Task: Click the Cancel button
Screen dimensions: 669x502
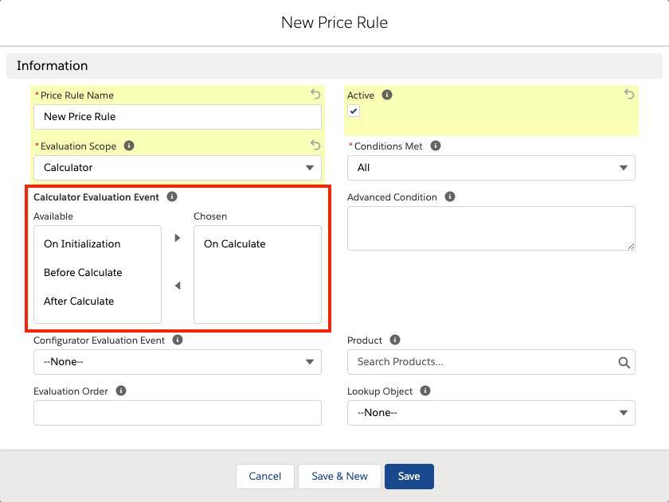Action: (265, 476)
